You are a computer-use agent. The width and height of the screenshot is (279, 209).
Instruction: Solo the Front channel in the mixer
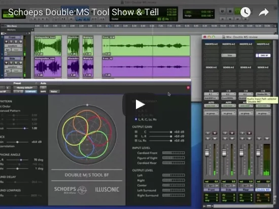(207, 138)
